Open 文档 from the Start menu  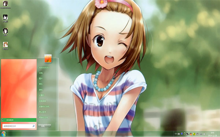[x=41, y=73]
